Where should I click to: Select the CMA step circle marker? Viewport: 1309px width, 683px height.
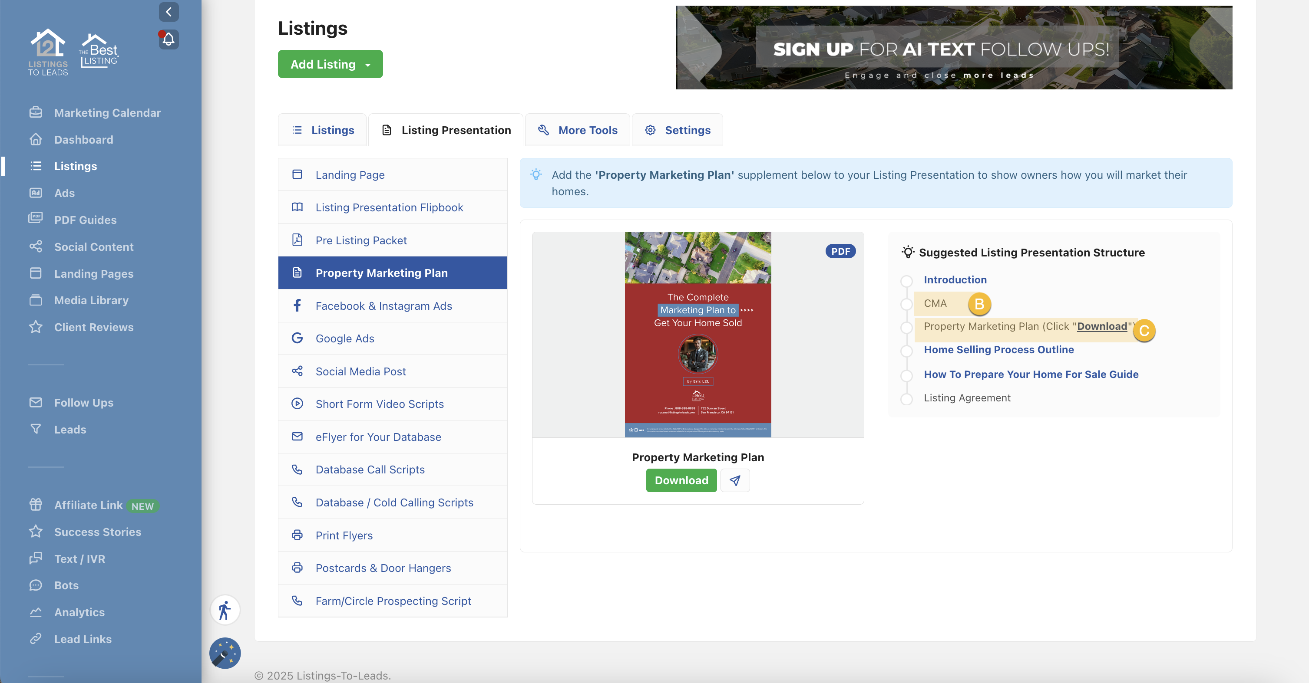tap(906, 304)
